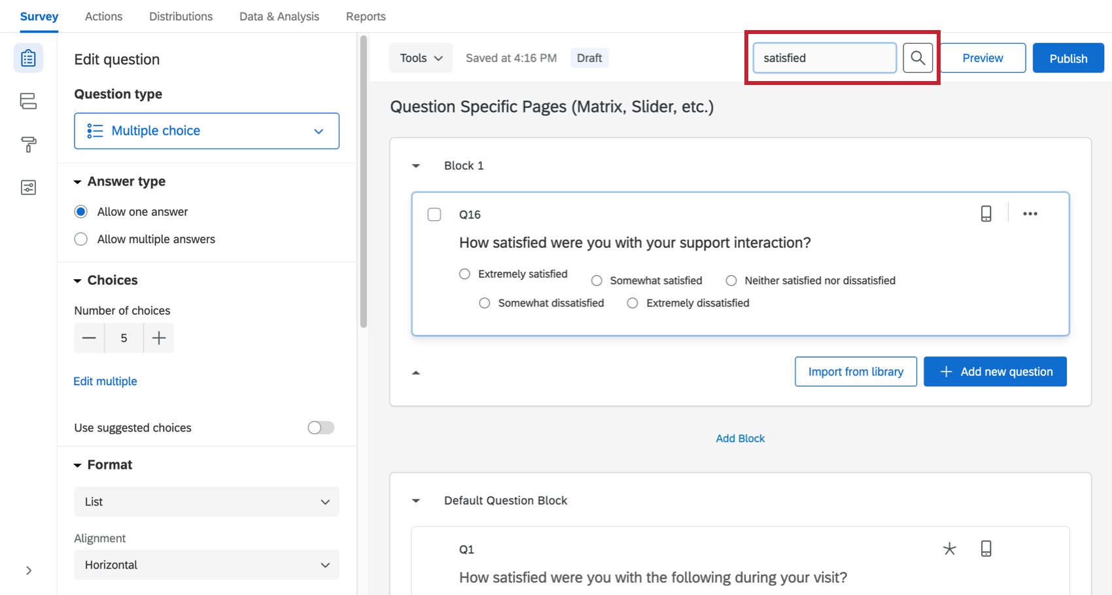Open the Survey Builder panel icon
1112x595 pixels.
pos(28,58)
